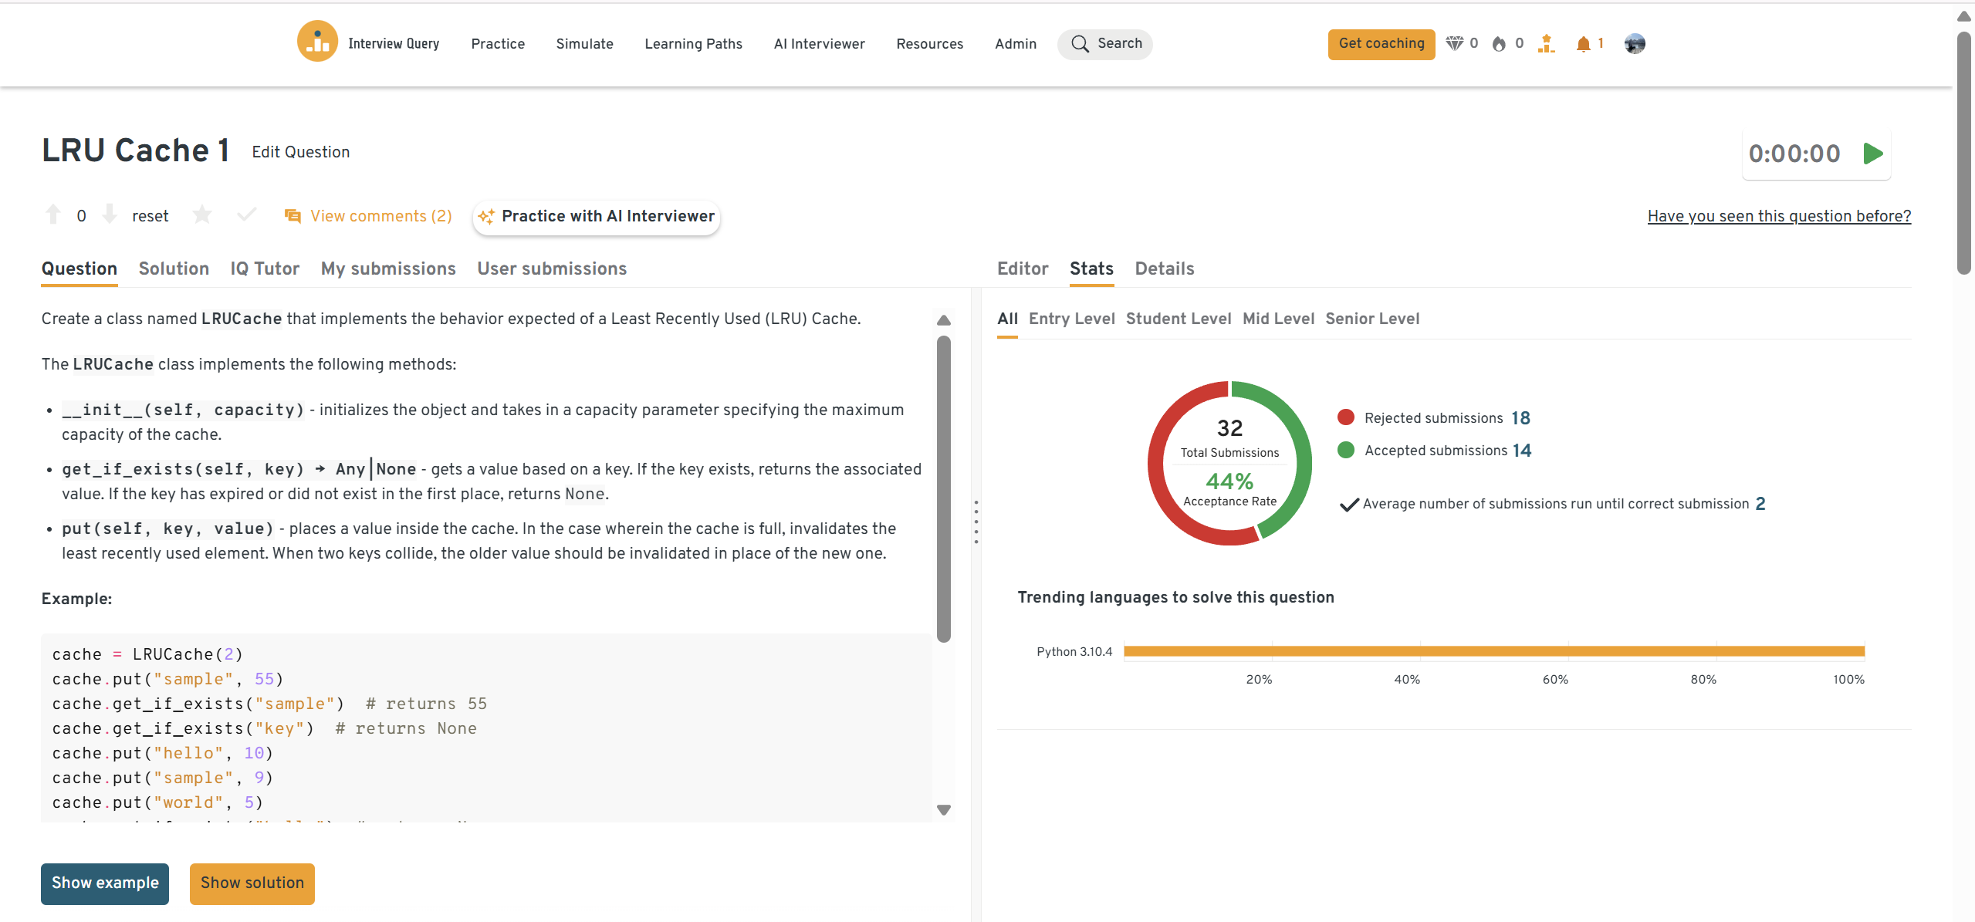Open the Practice menu
Screen dimensions: 1975x922
pos(498,44)
